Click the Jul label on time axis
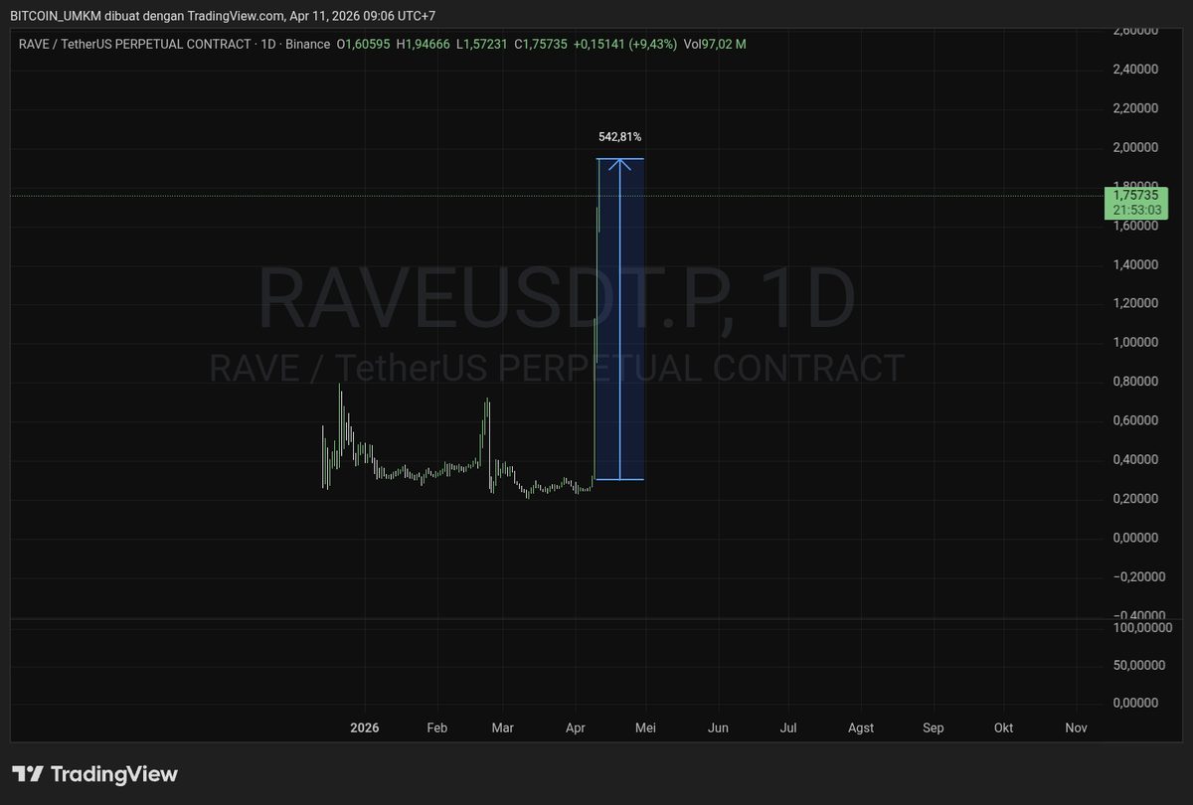This screenshot has width=1193, height=805. [x=789, y=727]
